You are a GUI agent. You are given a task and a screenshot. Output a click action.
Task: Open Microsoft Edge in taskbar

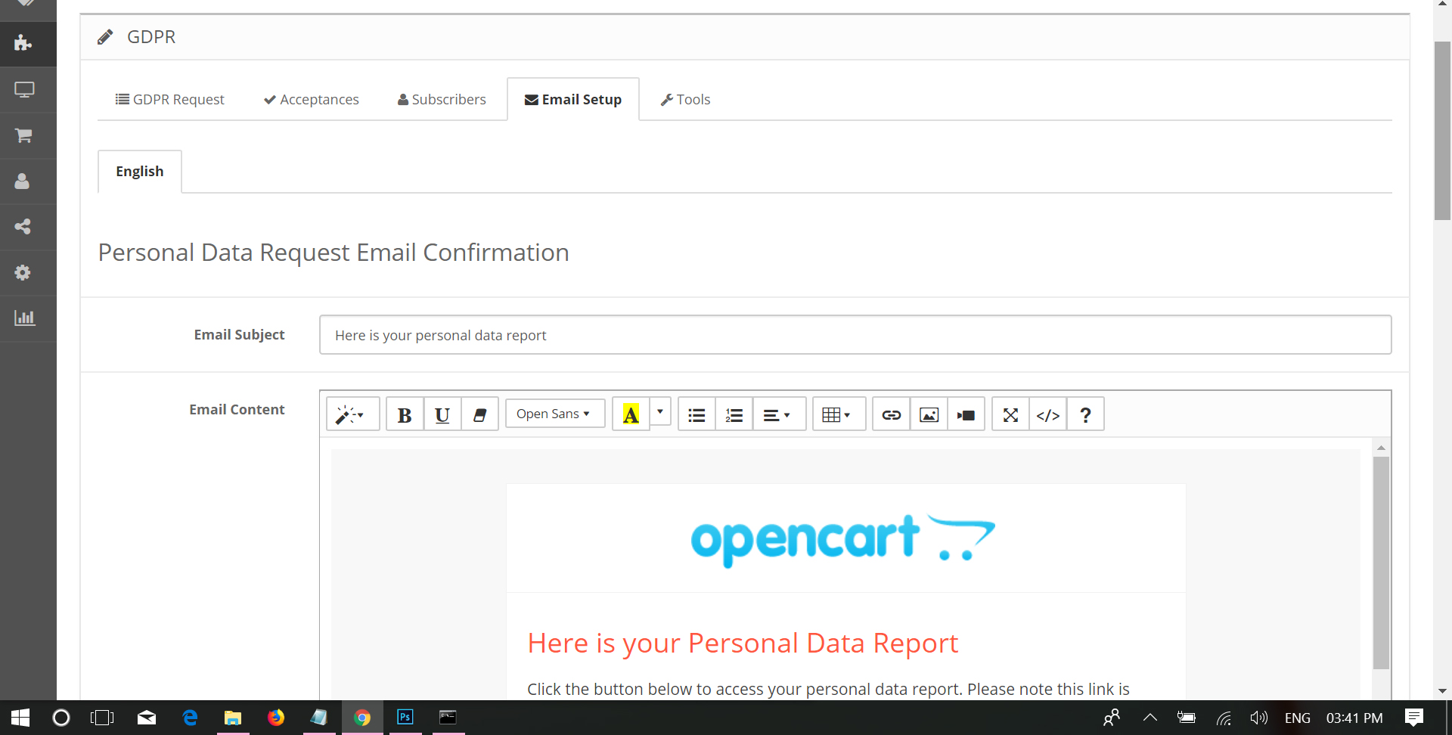point(190,718)
